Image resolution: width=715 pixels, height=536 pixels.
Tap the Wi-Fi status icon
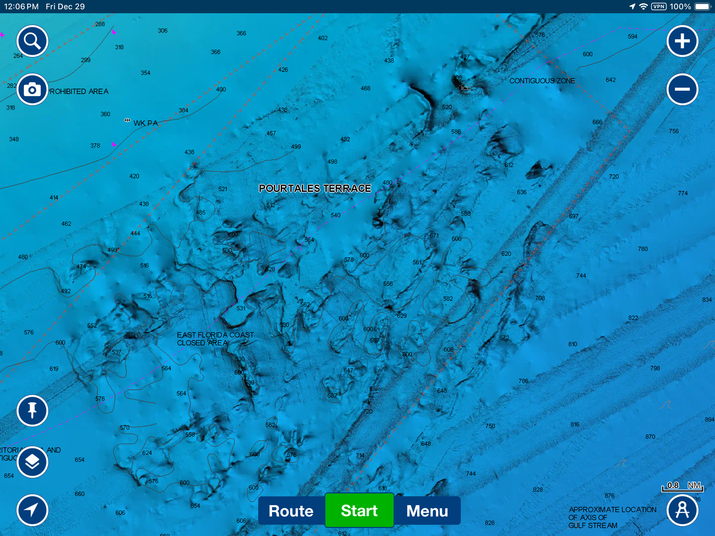643,6
